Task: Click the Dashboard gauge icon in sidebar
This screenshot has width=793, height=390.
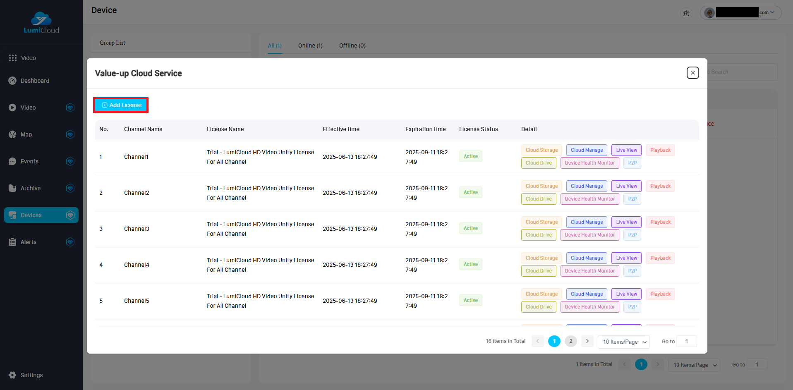Action: (12, 81)
